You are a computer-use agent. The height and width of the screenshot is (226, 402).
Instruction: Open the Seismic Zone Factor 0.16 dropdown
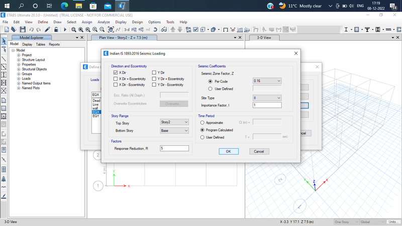[x=267, y=81]
